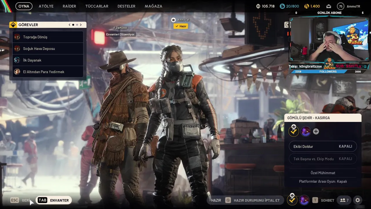Screen dimensions: 371x209
Task: Go to previous quests page arrow
Action: (x=70, y=25)
